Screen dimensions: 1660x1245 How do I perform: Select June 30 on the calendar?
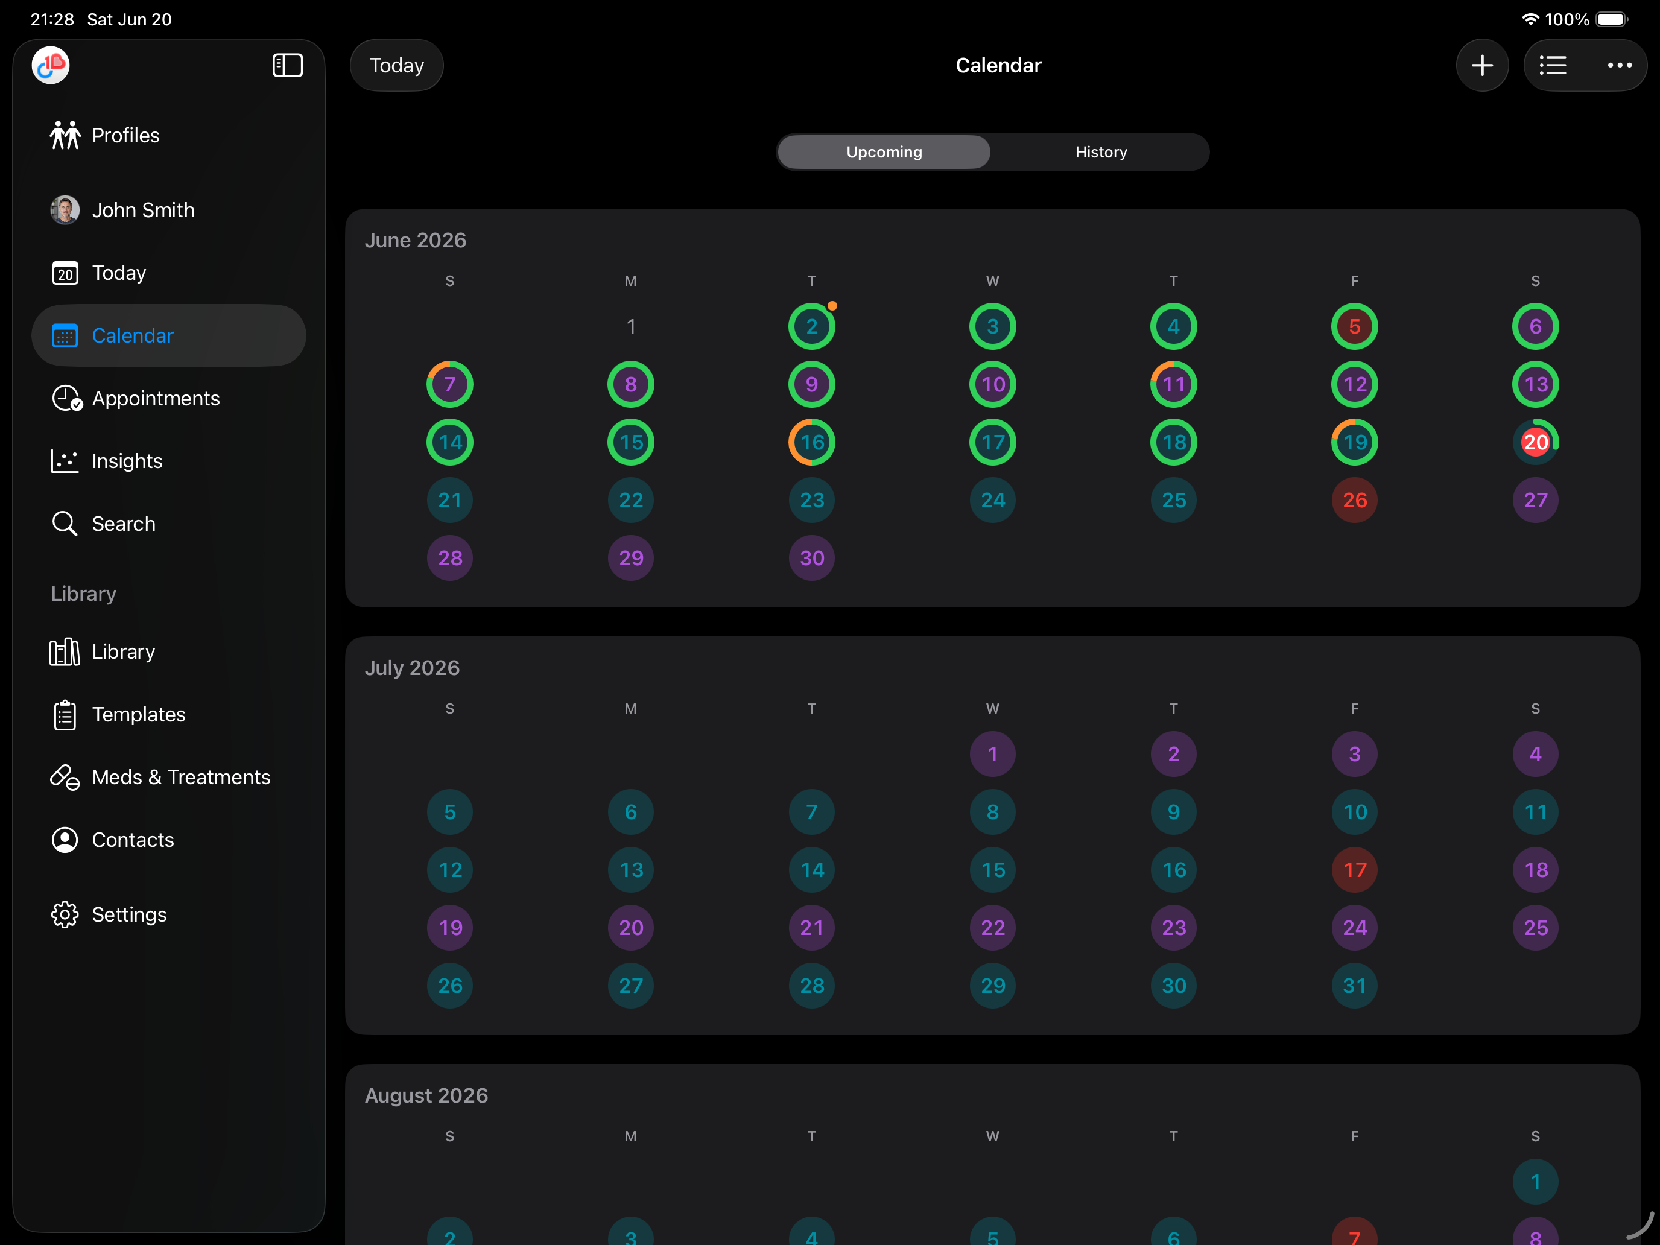pyautogui.click(x=812, y=557)
